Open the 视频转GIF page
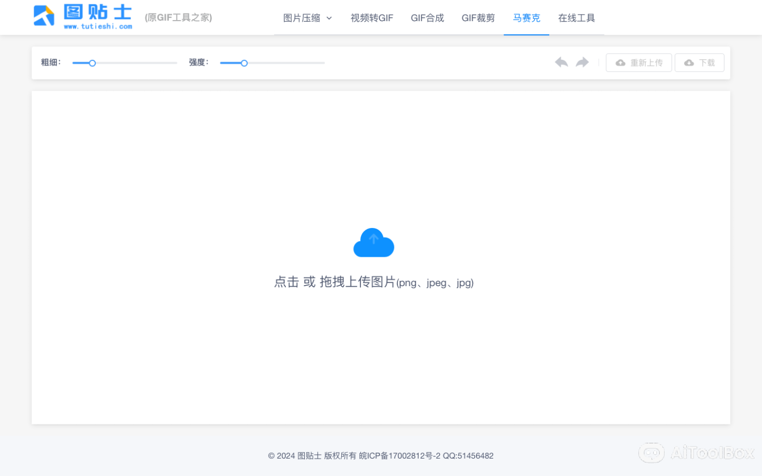This screenshot has width=762, height=476. pos(372,17)
